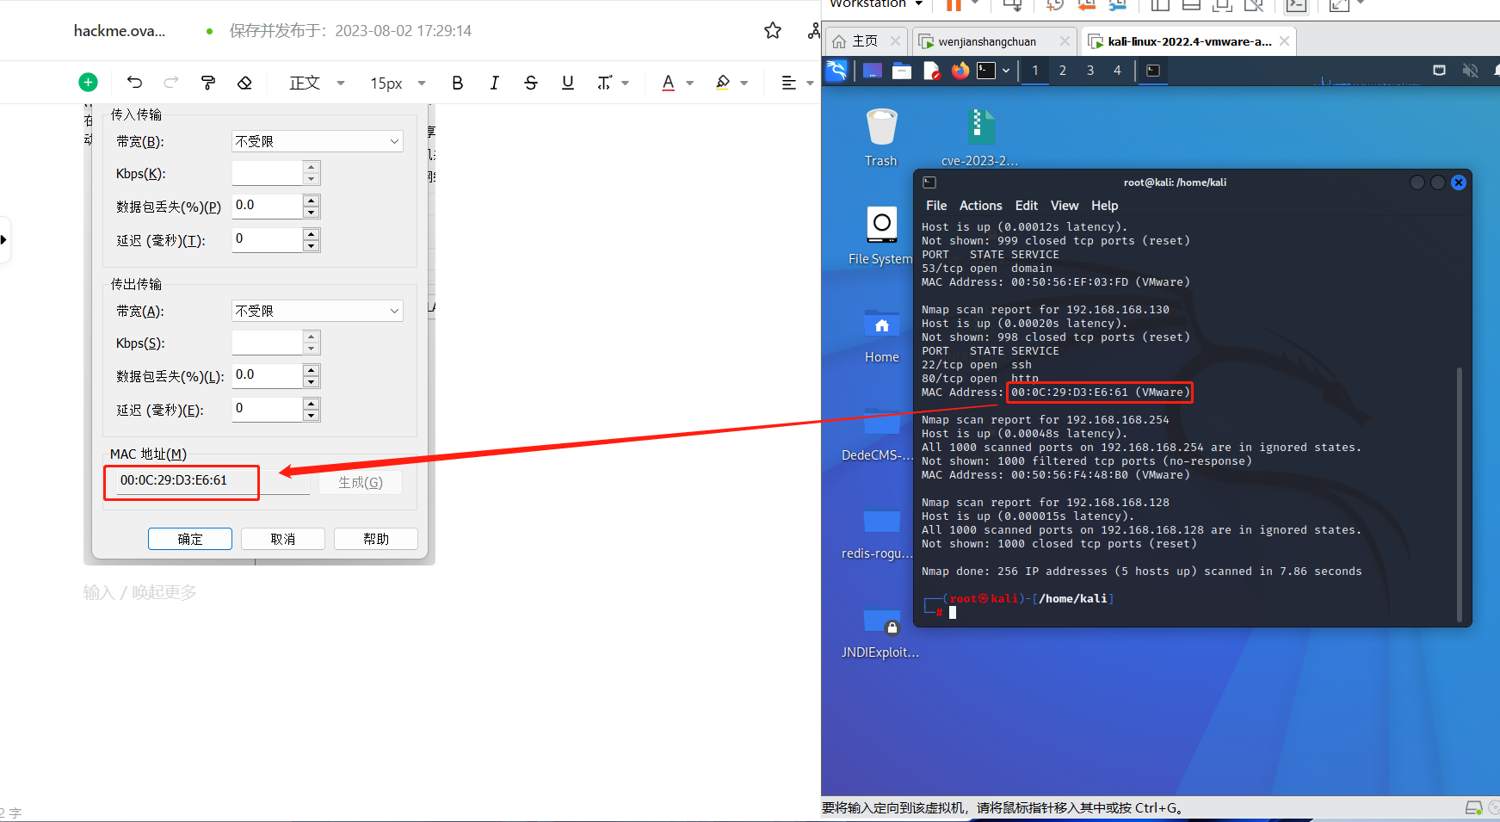Switch to the wenjianshangchuan VM tab

point(990,40)
